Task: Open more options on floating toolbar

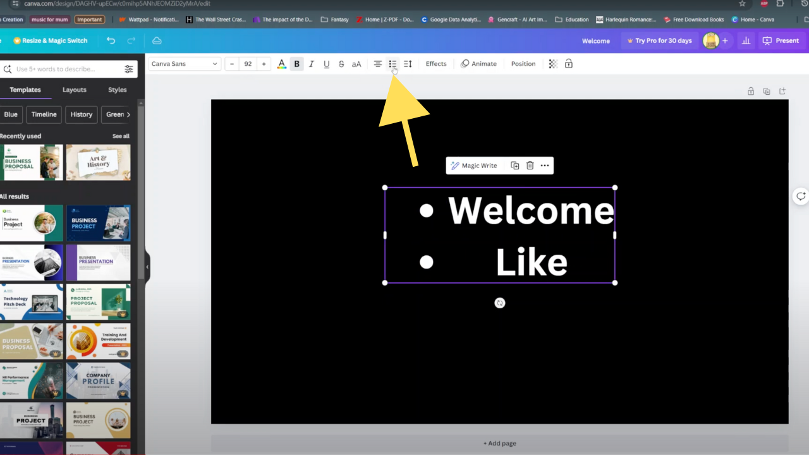Action: 545,166
